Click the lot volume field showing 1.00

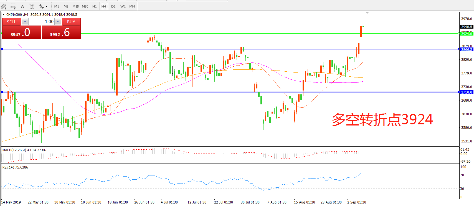[42, 22]
